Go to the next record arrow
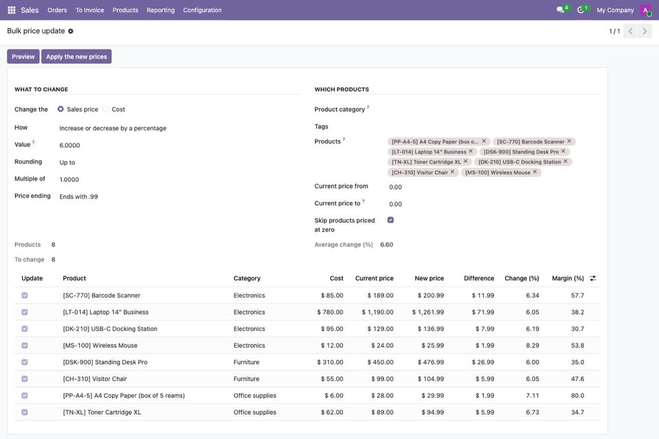The image size is (659, 439). (645, 31)
